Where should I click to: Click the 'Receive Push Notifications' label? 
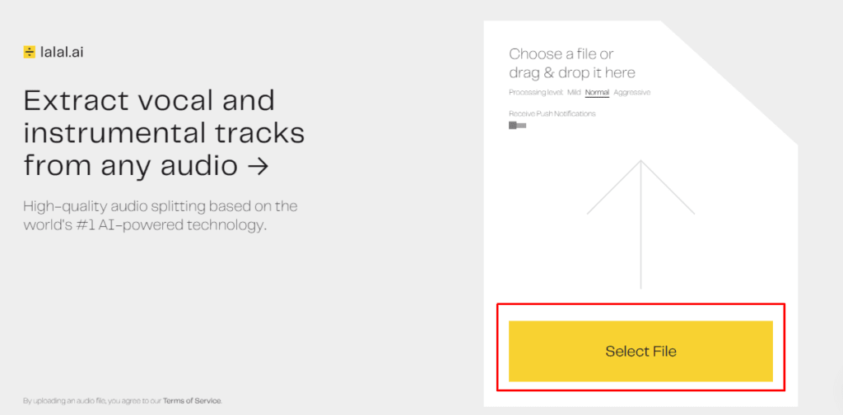[552, 113]
